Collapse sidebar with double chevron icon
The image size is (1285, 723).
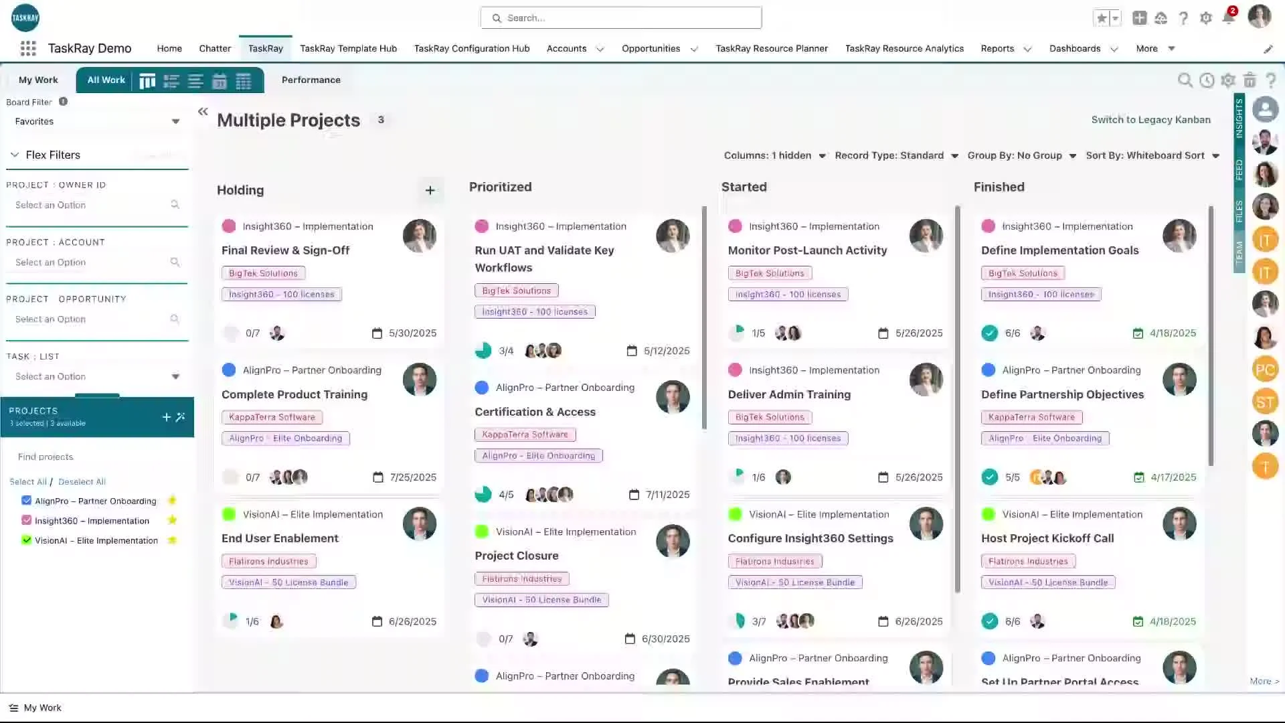point(203,112)
